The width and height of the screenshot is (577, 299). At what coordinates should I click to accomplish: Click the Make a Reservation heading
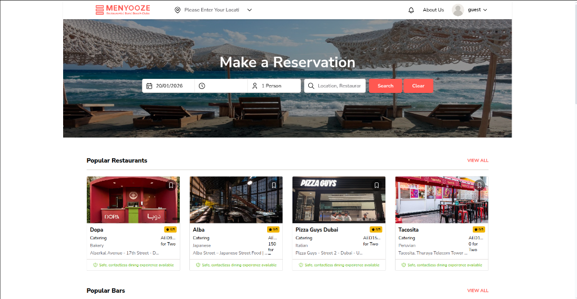[x=287, y=62]
